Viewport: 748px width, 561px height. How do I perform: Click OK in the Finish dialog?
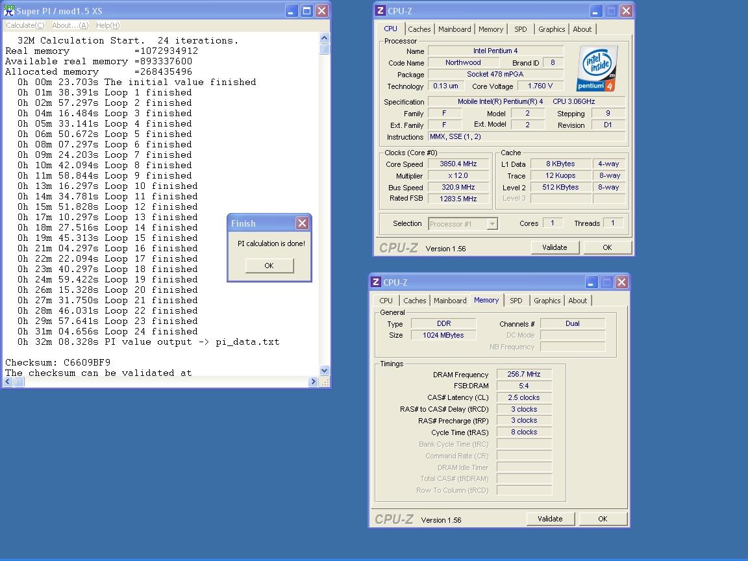click(x=269, y=266)
